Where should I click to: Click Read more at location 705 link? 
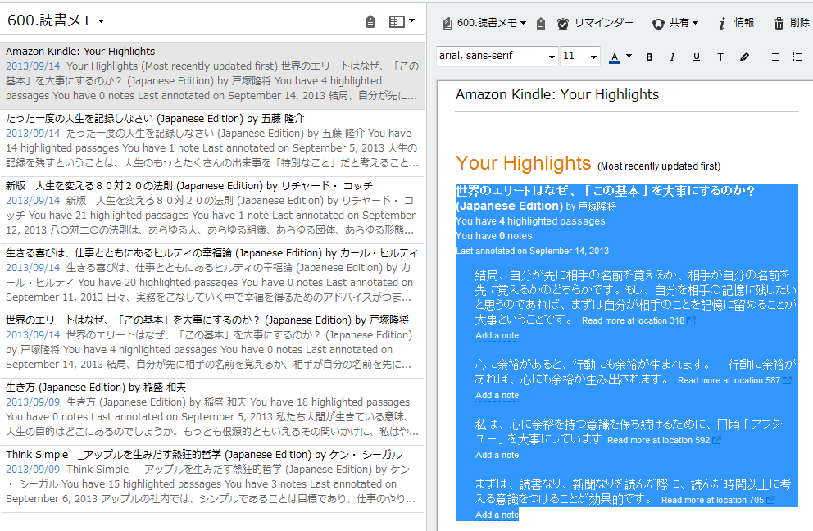[x=712, y=500]
